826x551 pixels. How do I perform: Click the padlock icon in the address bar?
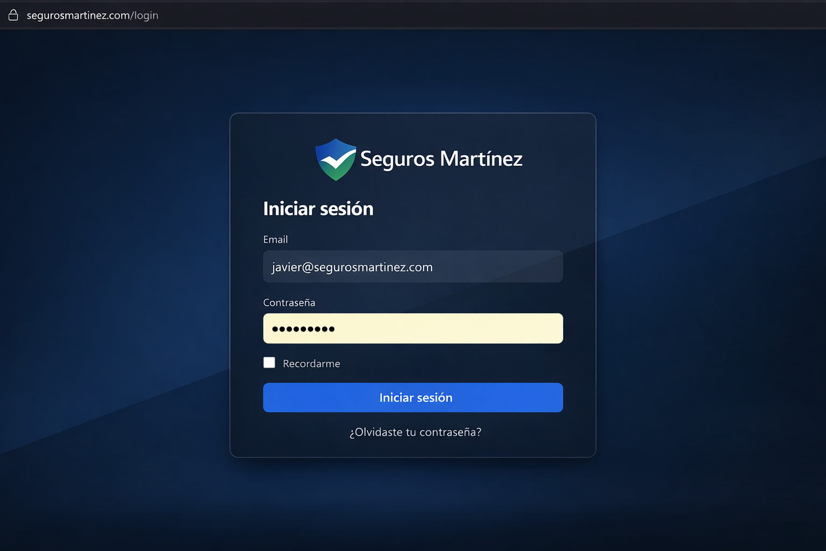[13, 15]
